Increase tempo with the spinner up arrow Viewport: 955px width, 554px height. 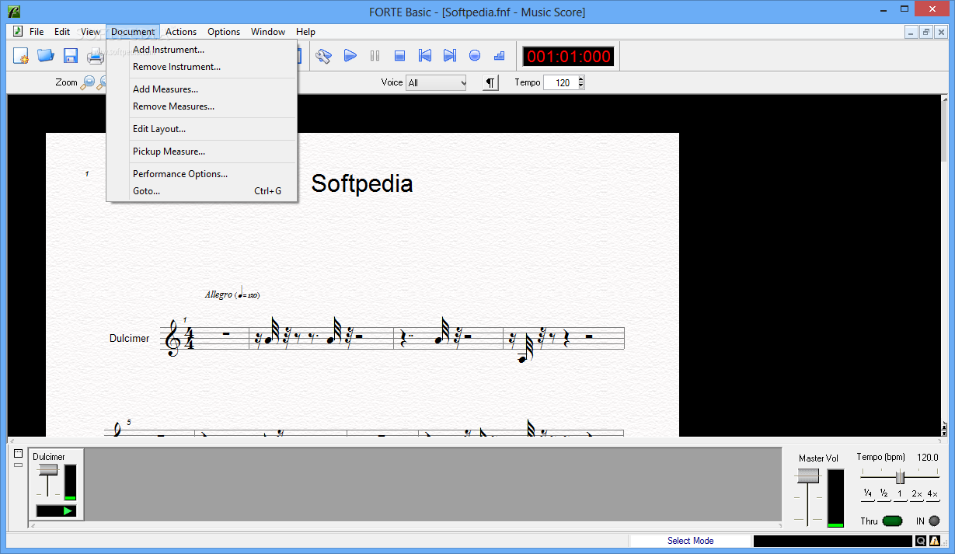tap(580, 79)
